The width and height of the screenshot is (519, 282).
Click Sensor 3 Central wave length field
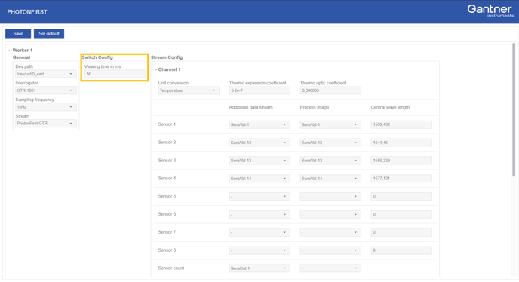(x=401, y=161)
